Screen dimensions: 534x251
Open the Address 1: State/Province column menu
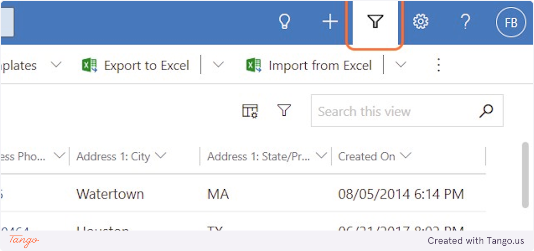click(321, 156)
